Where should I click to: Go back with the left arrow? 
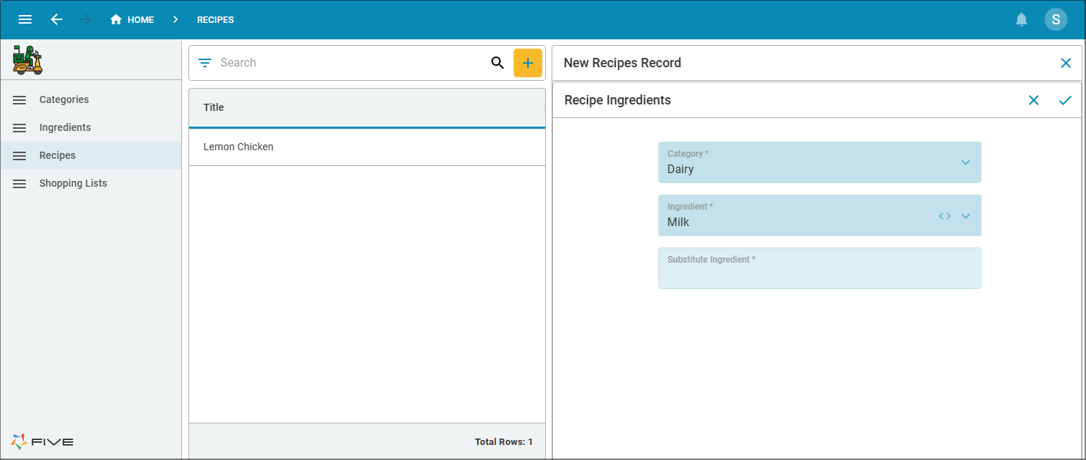[57, 19]
